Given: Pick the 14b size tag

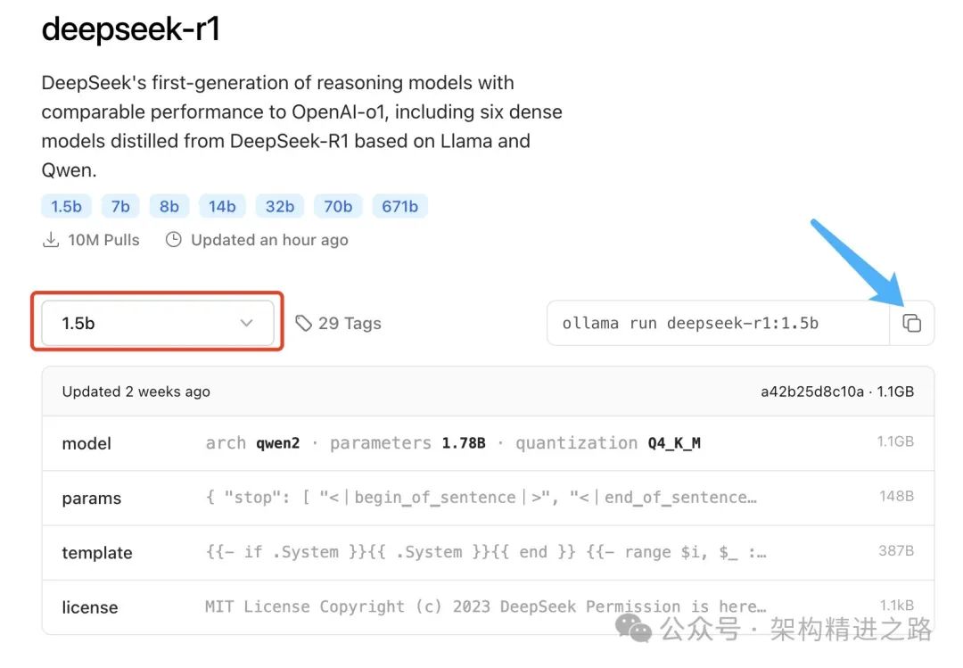Looking at the screenshot, I should coord(222,207).
